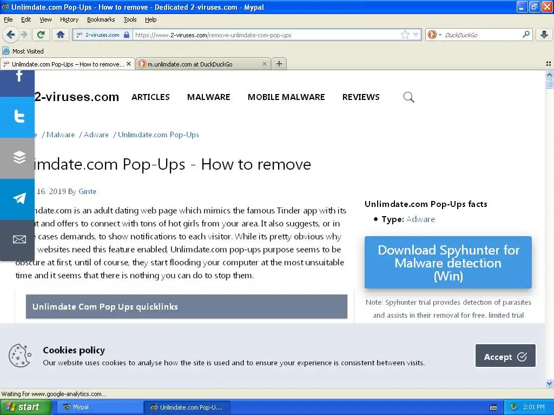Open the Windows Start menu
Viewport: 554px width, 415px height.
click(x=26, y=407)
